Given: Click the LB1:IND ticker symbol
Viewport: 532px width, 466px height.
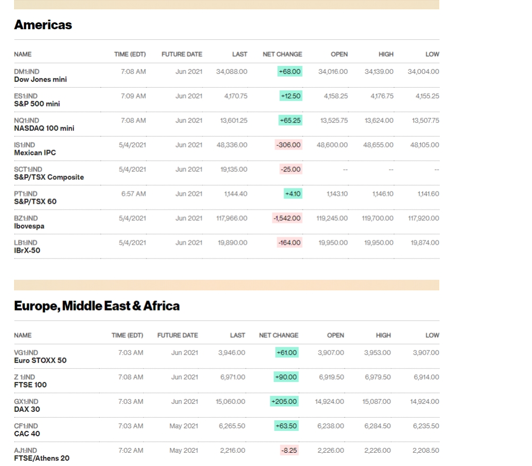Looking at the screenshot, I should [26, 243].
